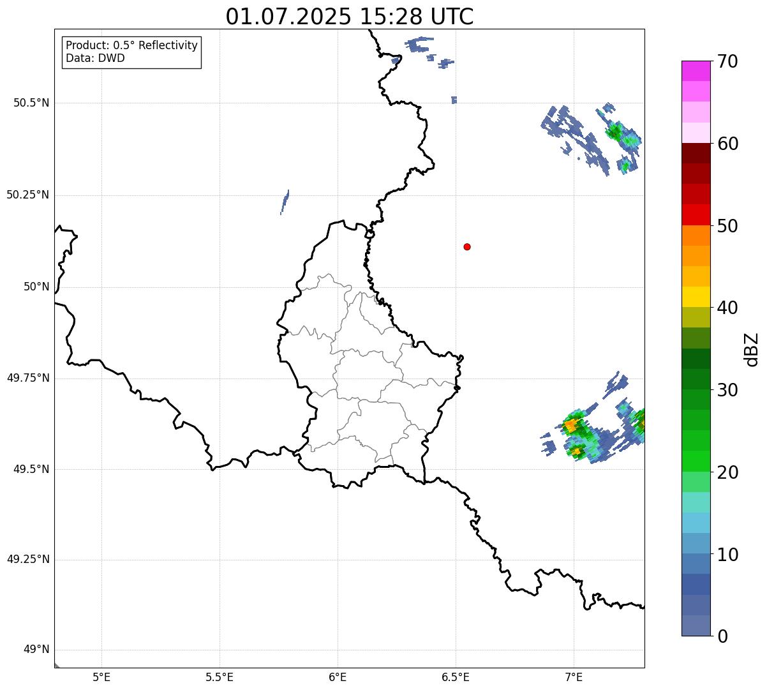Click the 5.5°E longitude label
The image size is (767, 690).
pyautogui.click(x=220, y=677)
